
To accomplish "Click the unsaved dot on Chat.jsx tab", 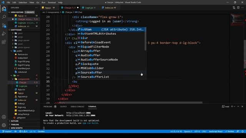I will coord(78,8).
